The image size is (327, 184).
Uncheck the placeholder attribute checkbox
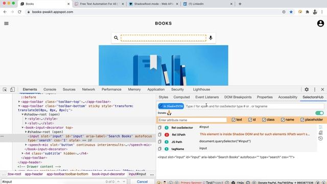[302, 120]
